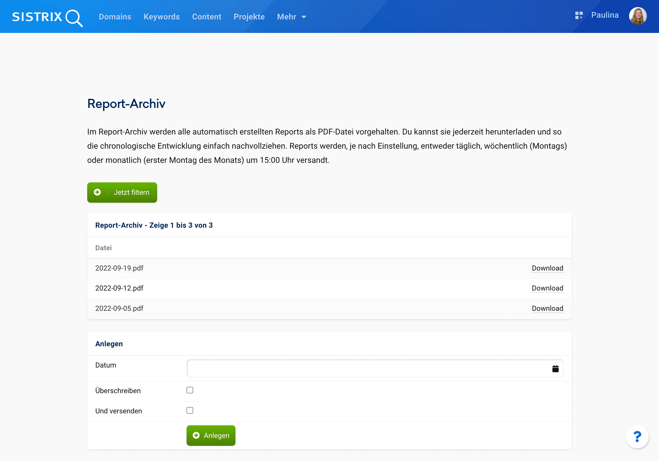659x461 pixels.
Task: Click the plus icon on Anlegen button
Action: (196, 435)
